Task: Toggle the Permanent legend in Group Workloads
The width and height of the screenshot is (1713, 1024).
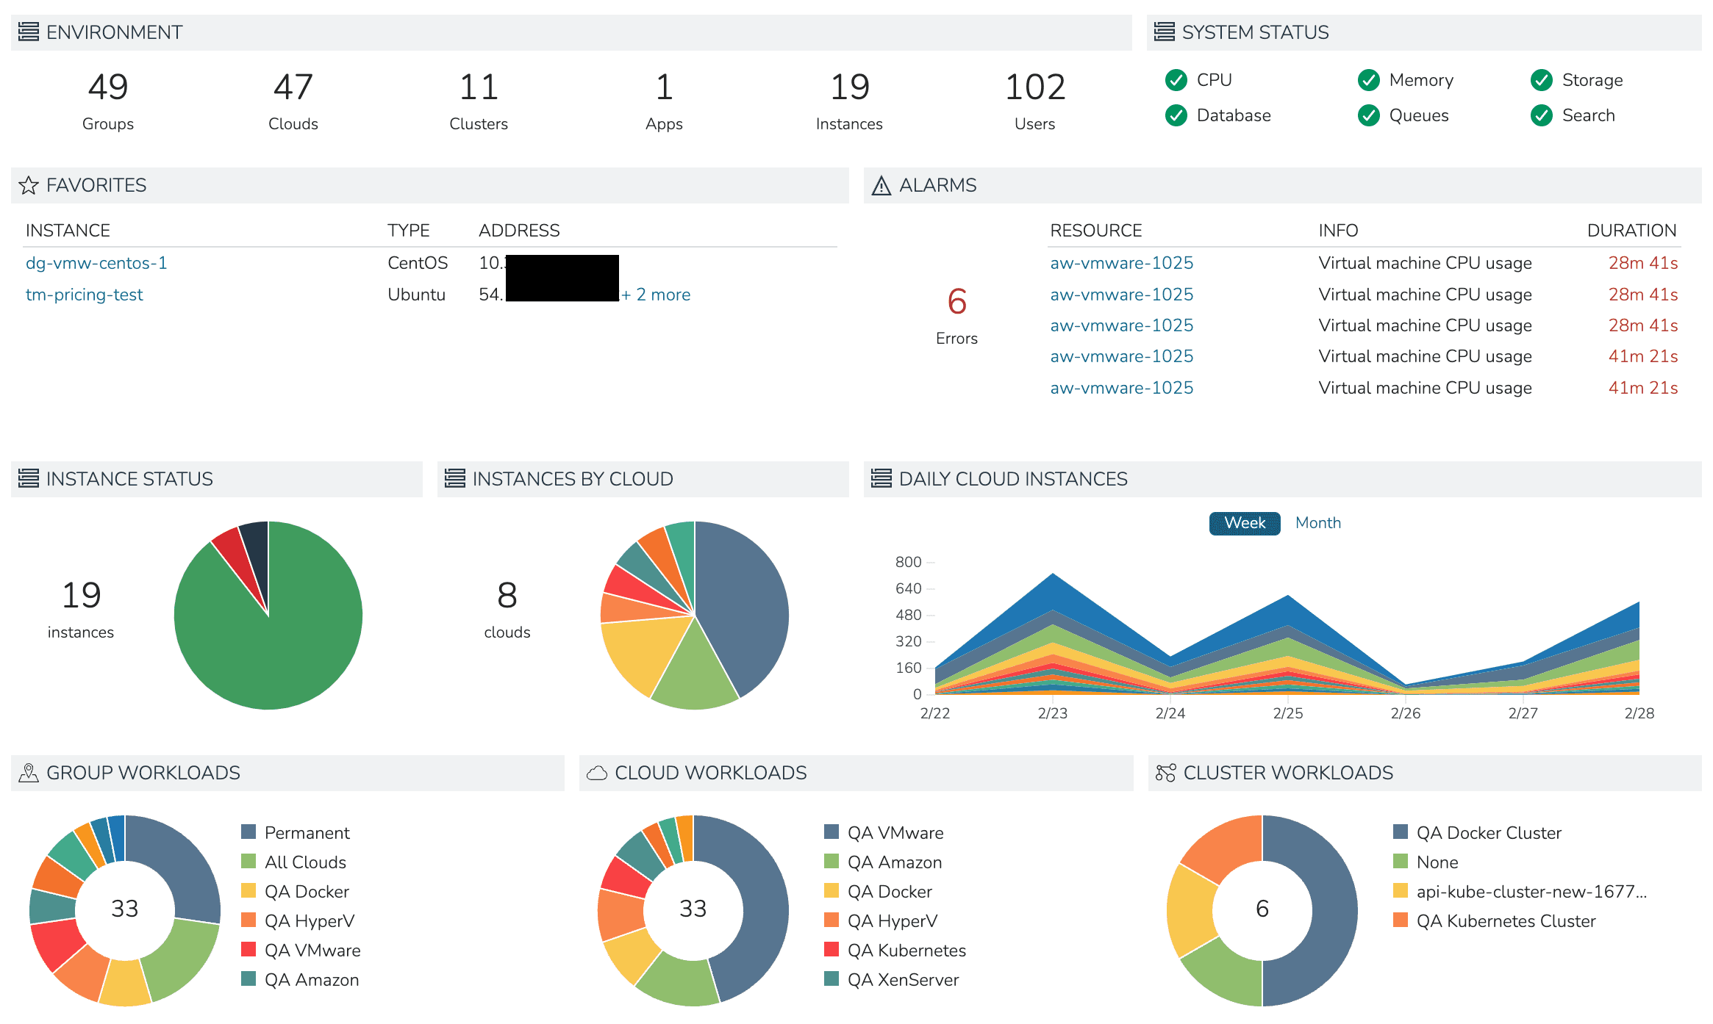Action: [307, 832]
